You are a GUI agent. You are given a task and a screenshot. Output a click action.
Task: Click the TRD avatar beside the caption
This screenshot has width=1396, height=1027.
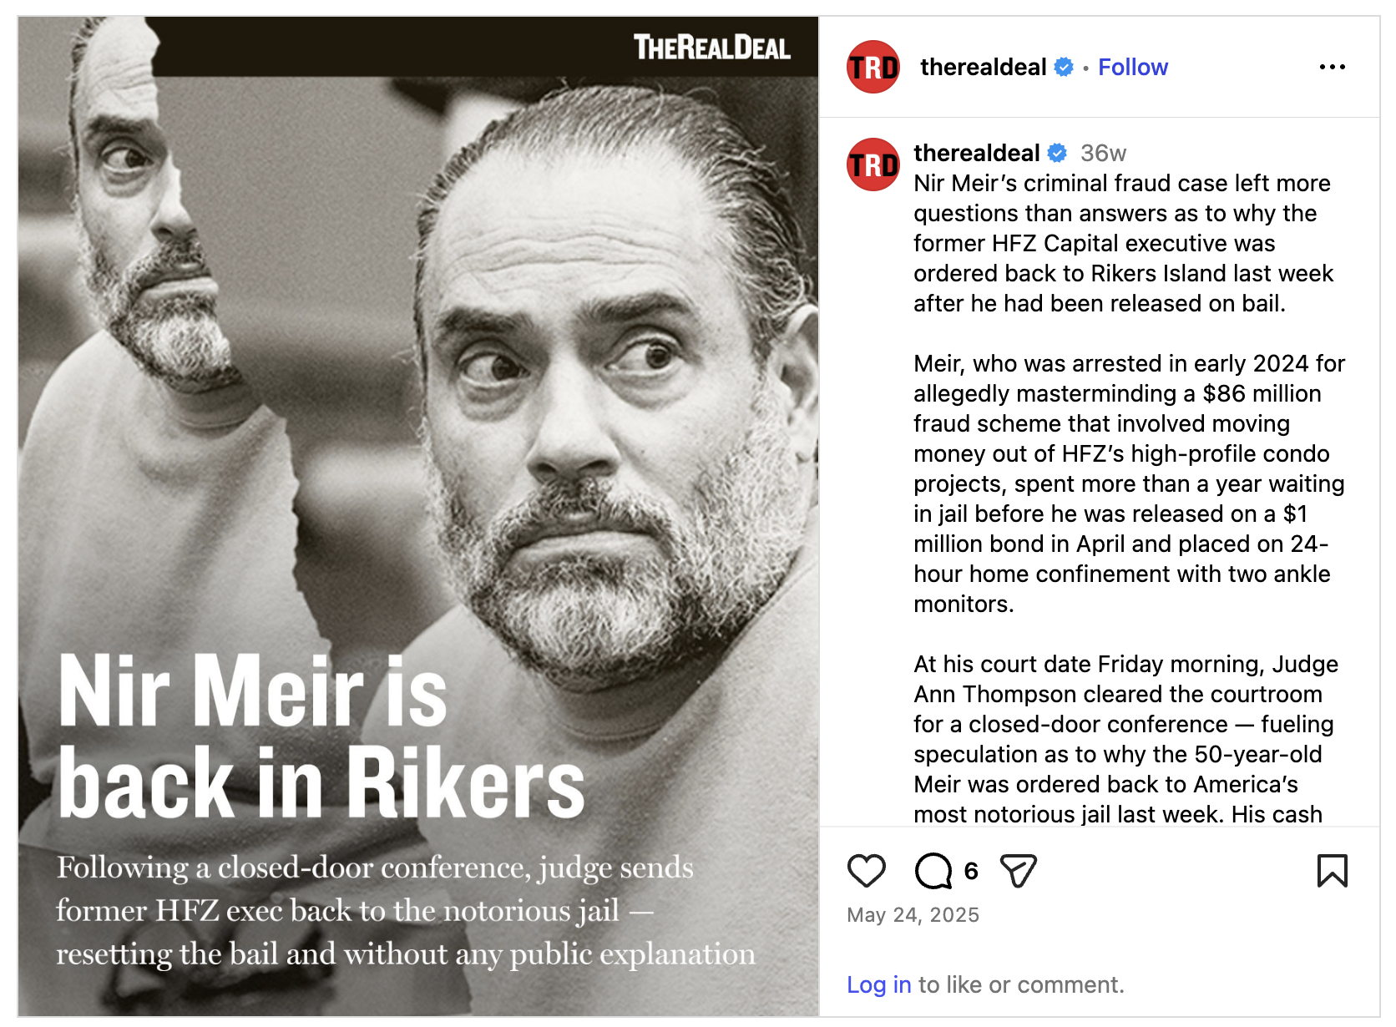pos(872,164)
